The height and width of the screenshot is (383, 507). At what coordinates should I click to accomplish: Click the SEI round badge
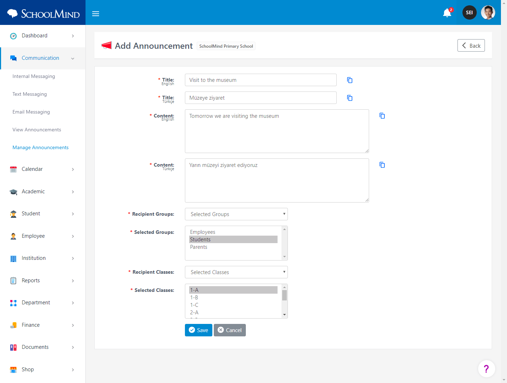click(x=469, y=12)
